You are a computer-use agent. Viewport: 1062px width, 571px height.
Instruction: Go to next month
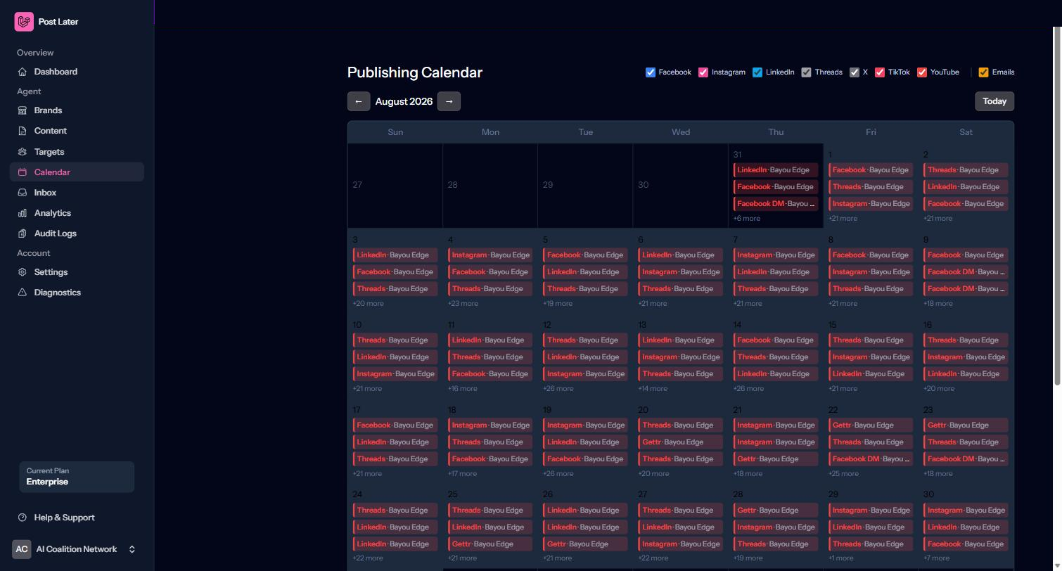(x=449, y=101)
